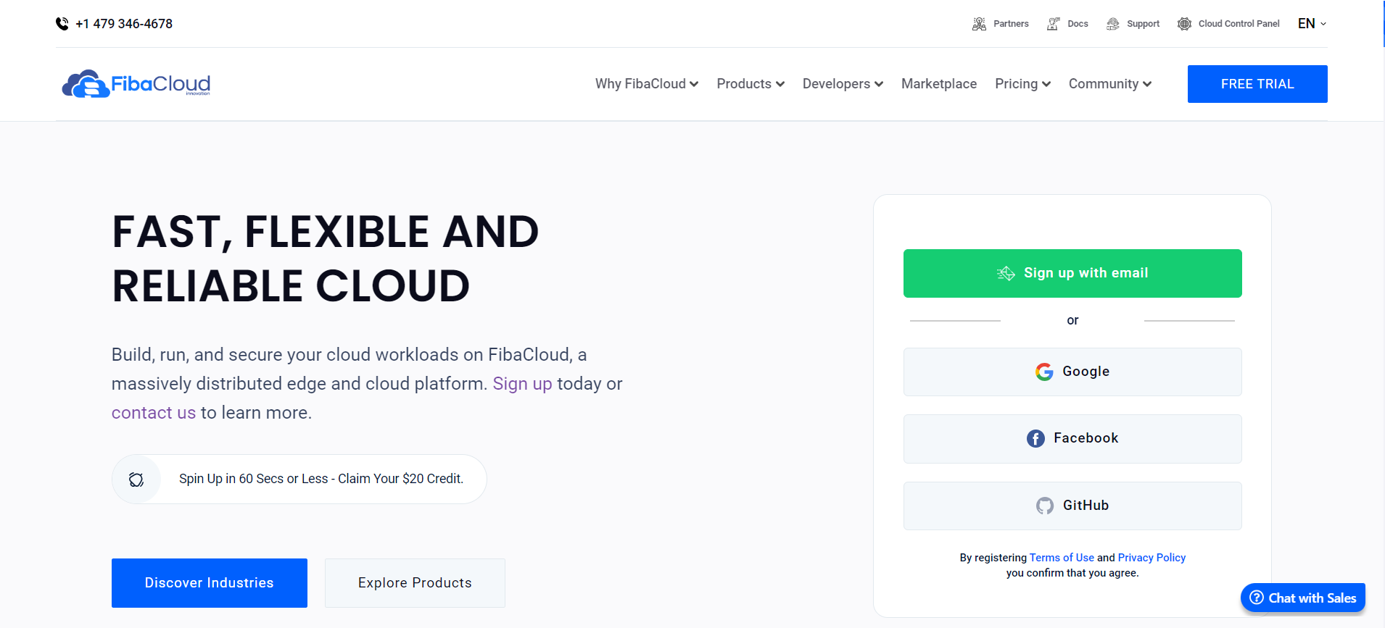Click the circular icon beside Spin Up text
Image resolution: width=1385 pixels, height=628 pixels.
[136, 480]
